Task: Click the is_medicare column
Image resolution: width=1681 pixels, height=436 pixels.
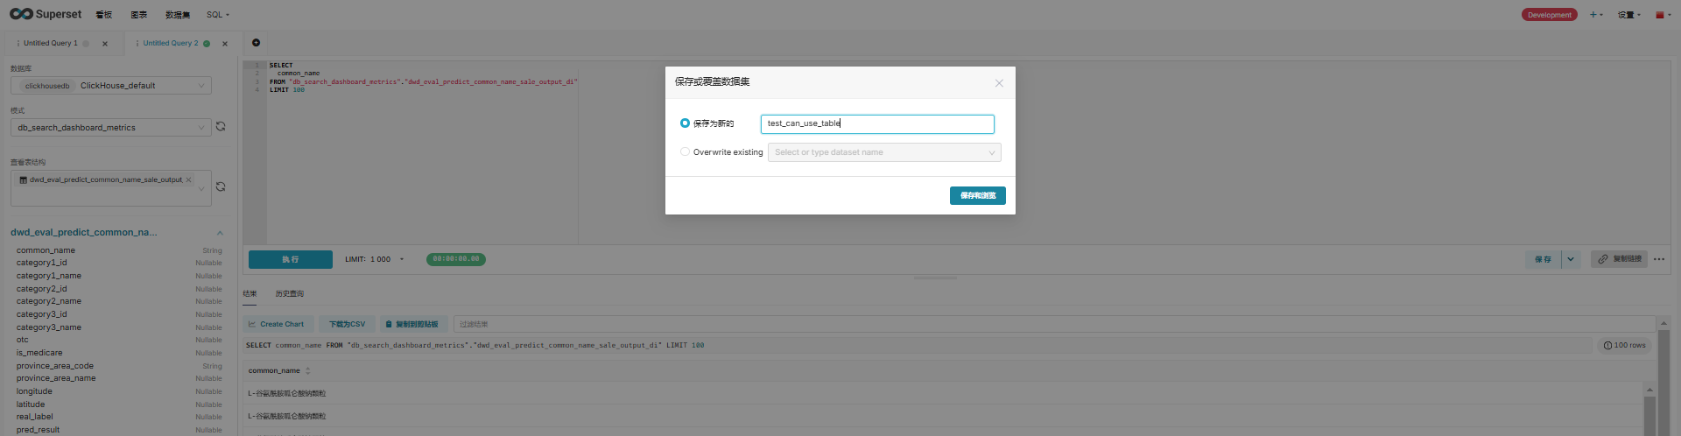Action: click(x=39, y=353)
